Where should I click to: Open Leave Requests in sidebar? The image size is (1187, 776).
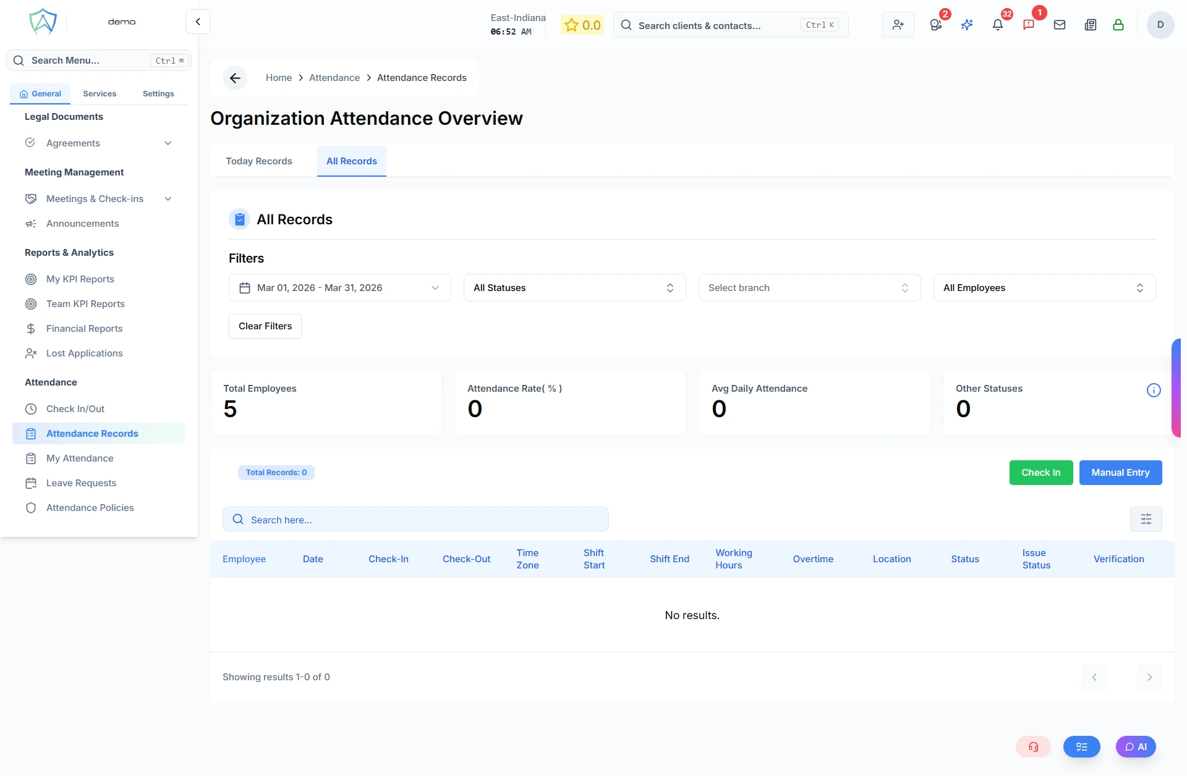click(81, 483)
